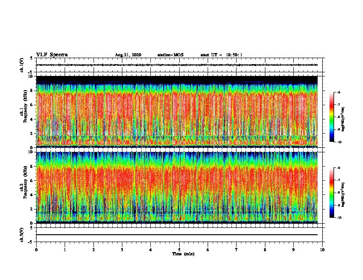Click the time axis tick label '8'
The height and width of the screenshot is (280, 363).
click(x=265, y=250)
